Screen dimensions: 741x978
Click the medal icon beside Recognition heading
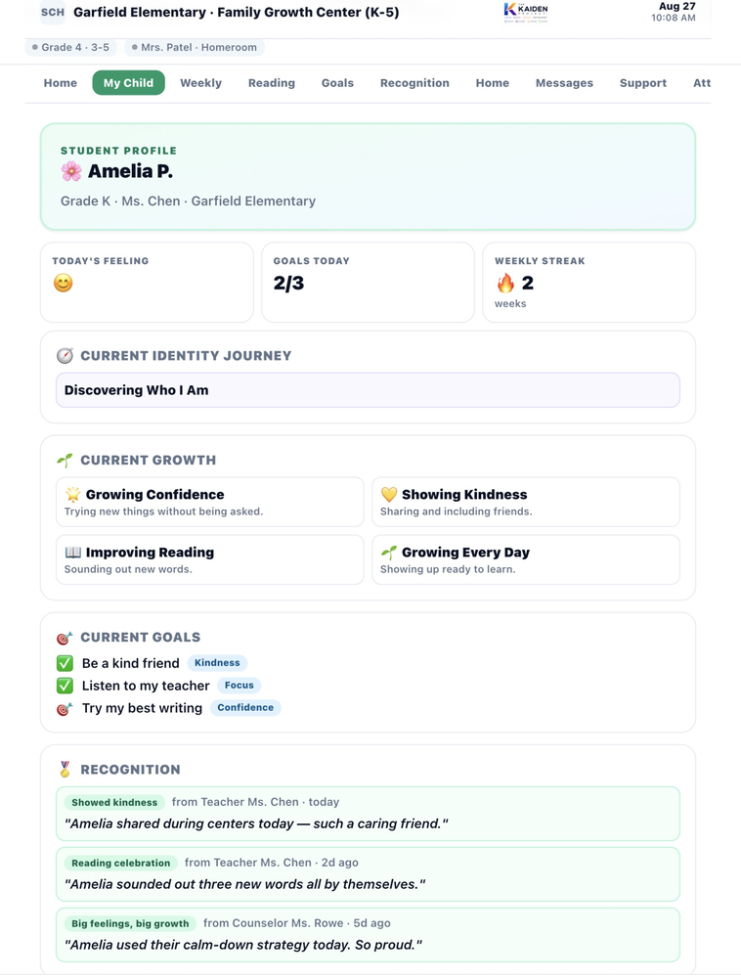pyautogui.click(x=65, y=770)
